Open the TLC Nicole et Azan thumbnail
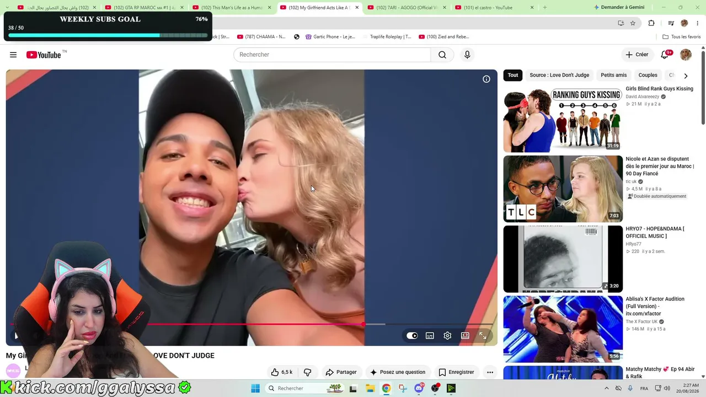Viewport: 706px width, 397px height. (563, 189)
